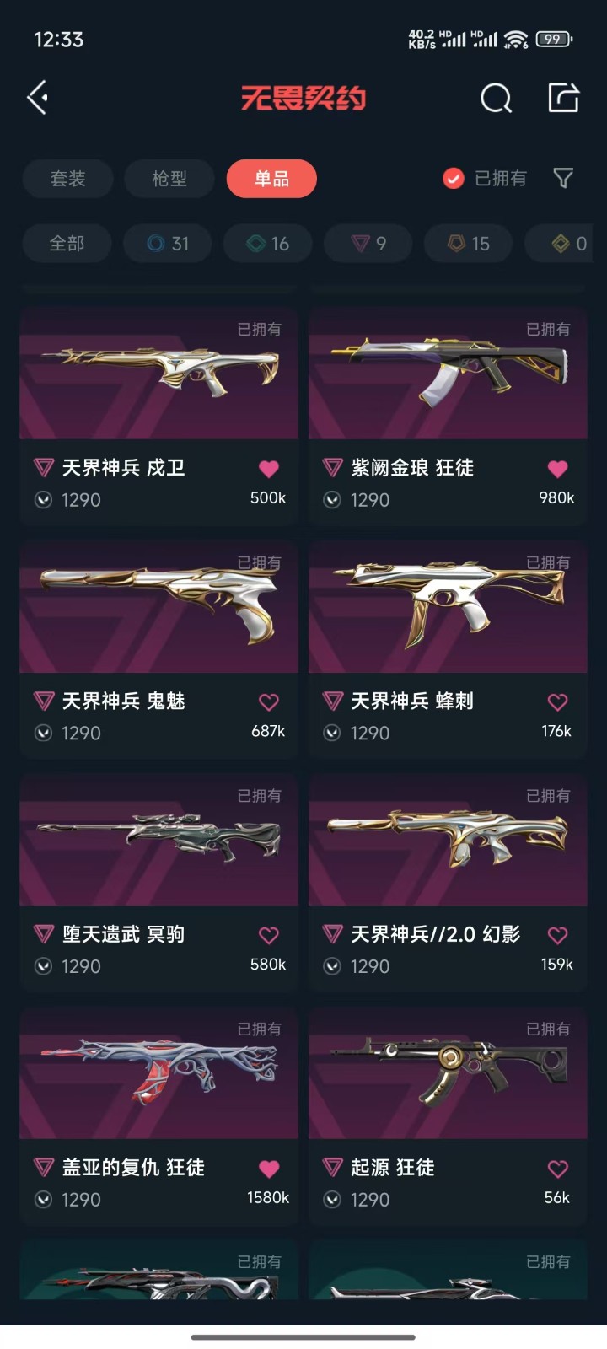Tap heart icon on 天界神兵 蜂刺

click(x=557, y=701)
